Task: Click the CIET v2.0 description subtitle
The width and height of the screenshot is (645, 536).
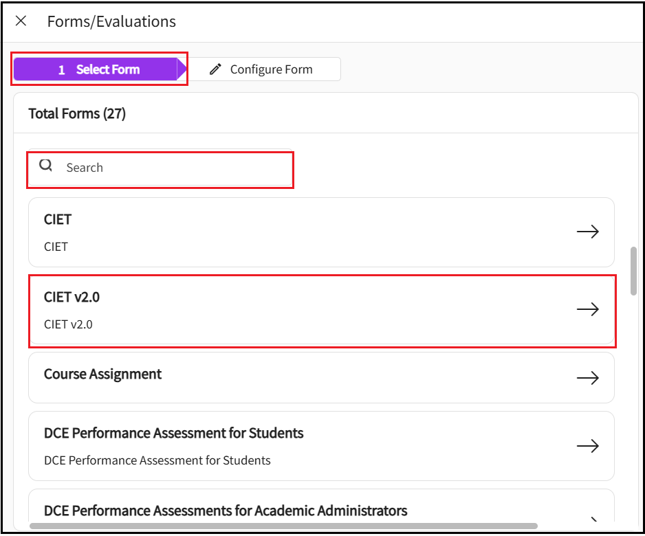Action: 68,324
